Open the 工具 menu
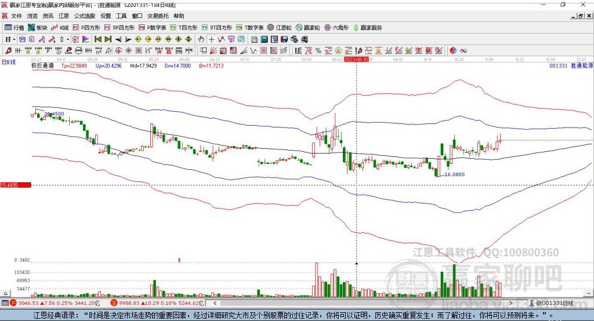The width and height of the screenshot is (594, 321). coord(121,16)
